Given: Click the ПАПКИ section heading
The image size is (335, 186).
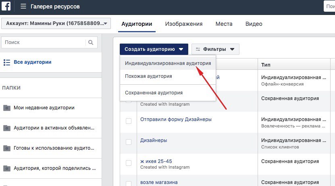Looking at the screenshot, I should tap(11, 88).
